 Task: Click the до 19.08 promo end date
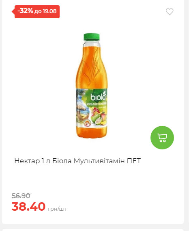45,11
